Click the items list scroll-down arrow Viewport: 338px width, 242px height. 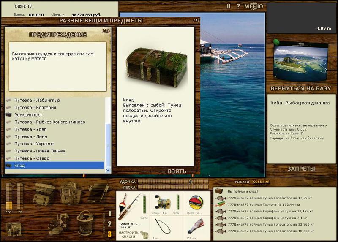pyautogui.click(x=108, y=170)
